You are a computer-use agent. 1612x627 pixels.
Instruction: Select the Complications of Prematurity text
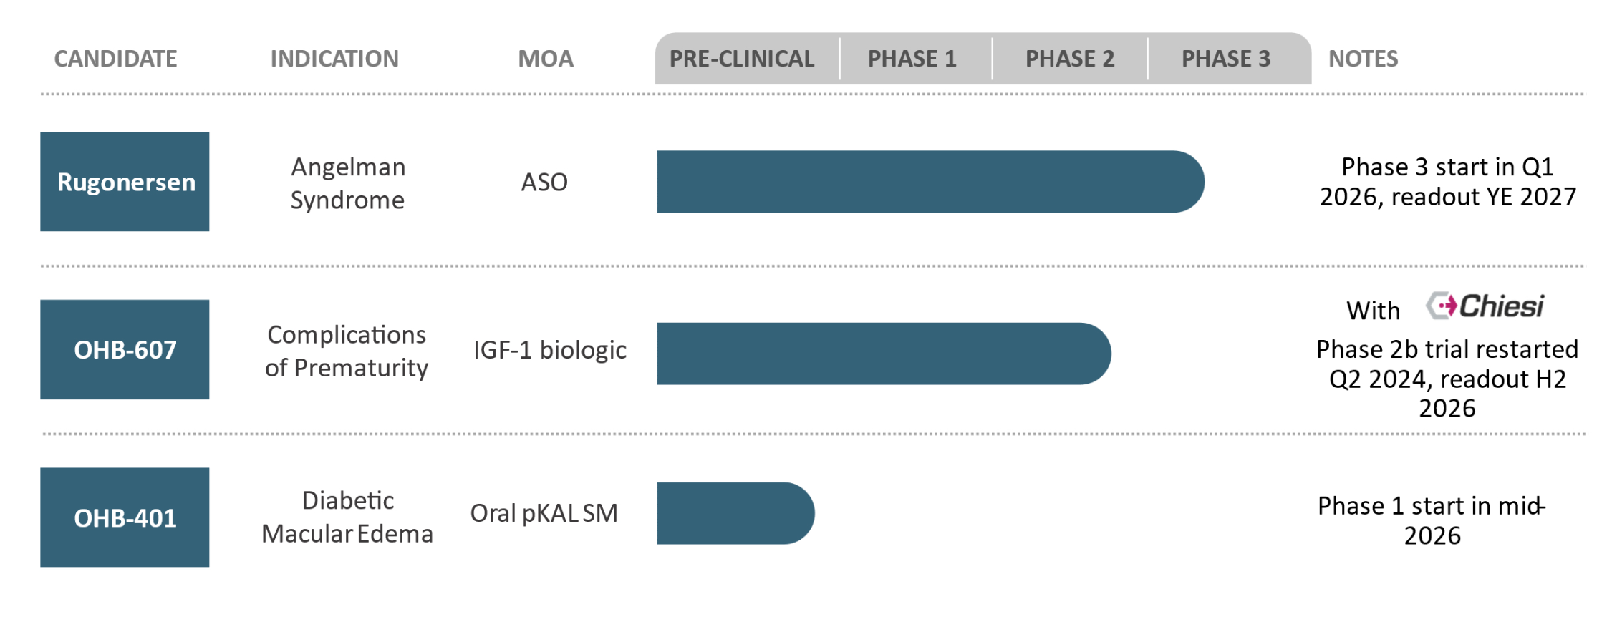tap(347, 351)
